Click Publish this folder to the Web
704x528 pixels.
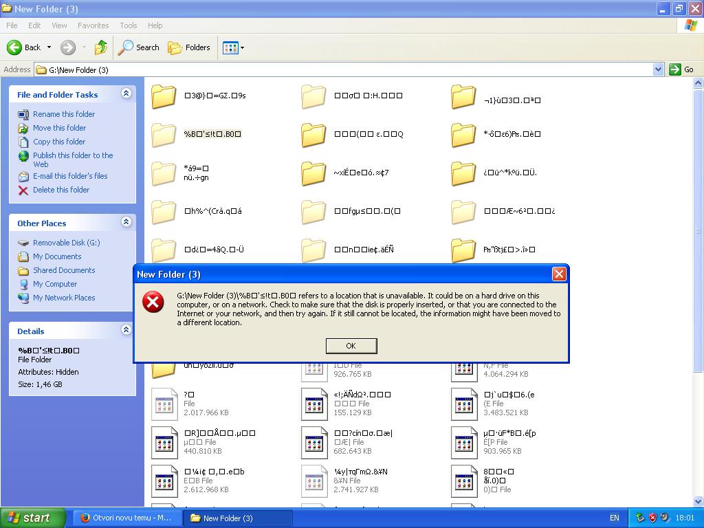click(73, 159)
